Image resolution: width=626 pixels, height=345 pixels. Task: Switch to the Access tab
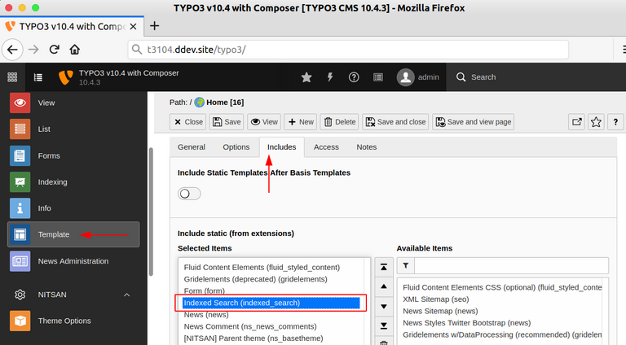point(326,147)
